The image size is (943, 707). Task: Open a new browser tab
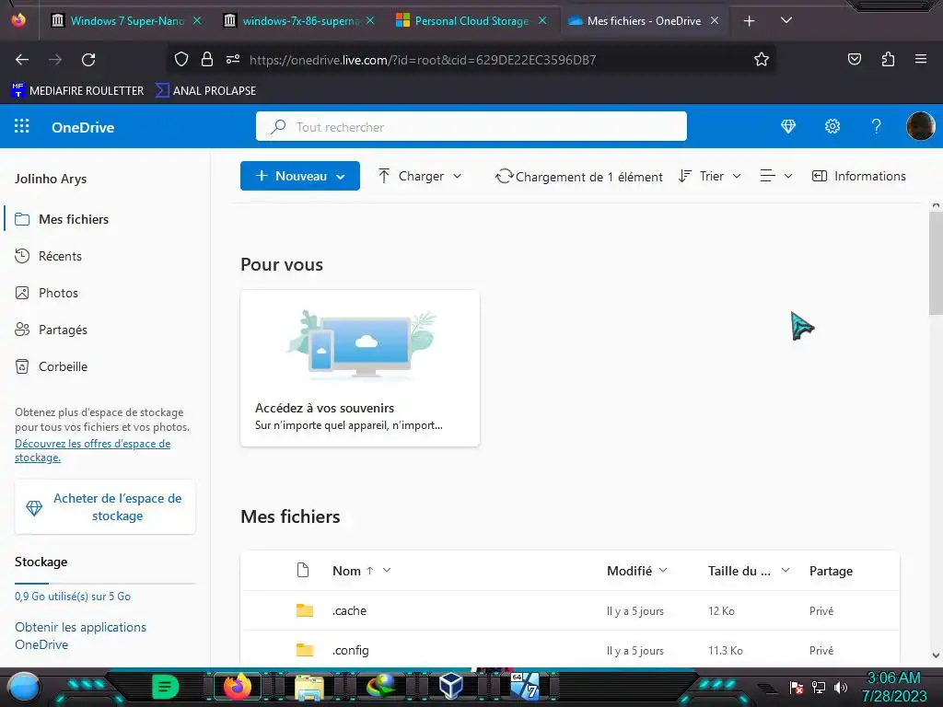(750, 21)
